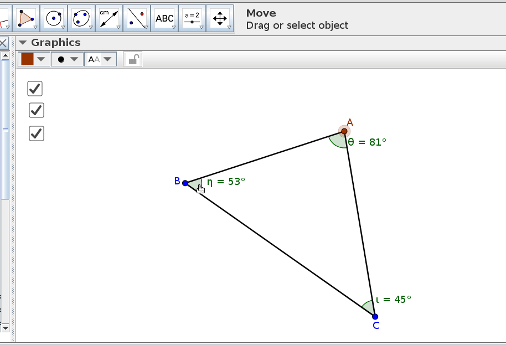
Task: Open the point color dropdown arrow
Action: (41, 59)
